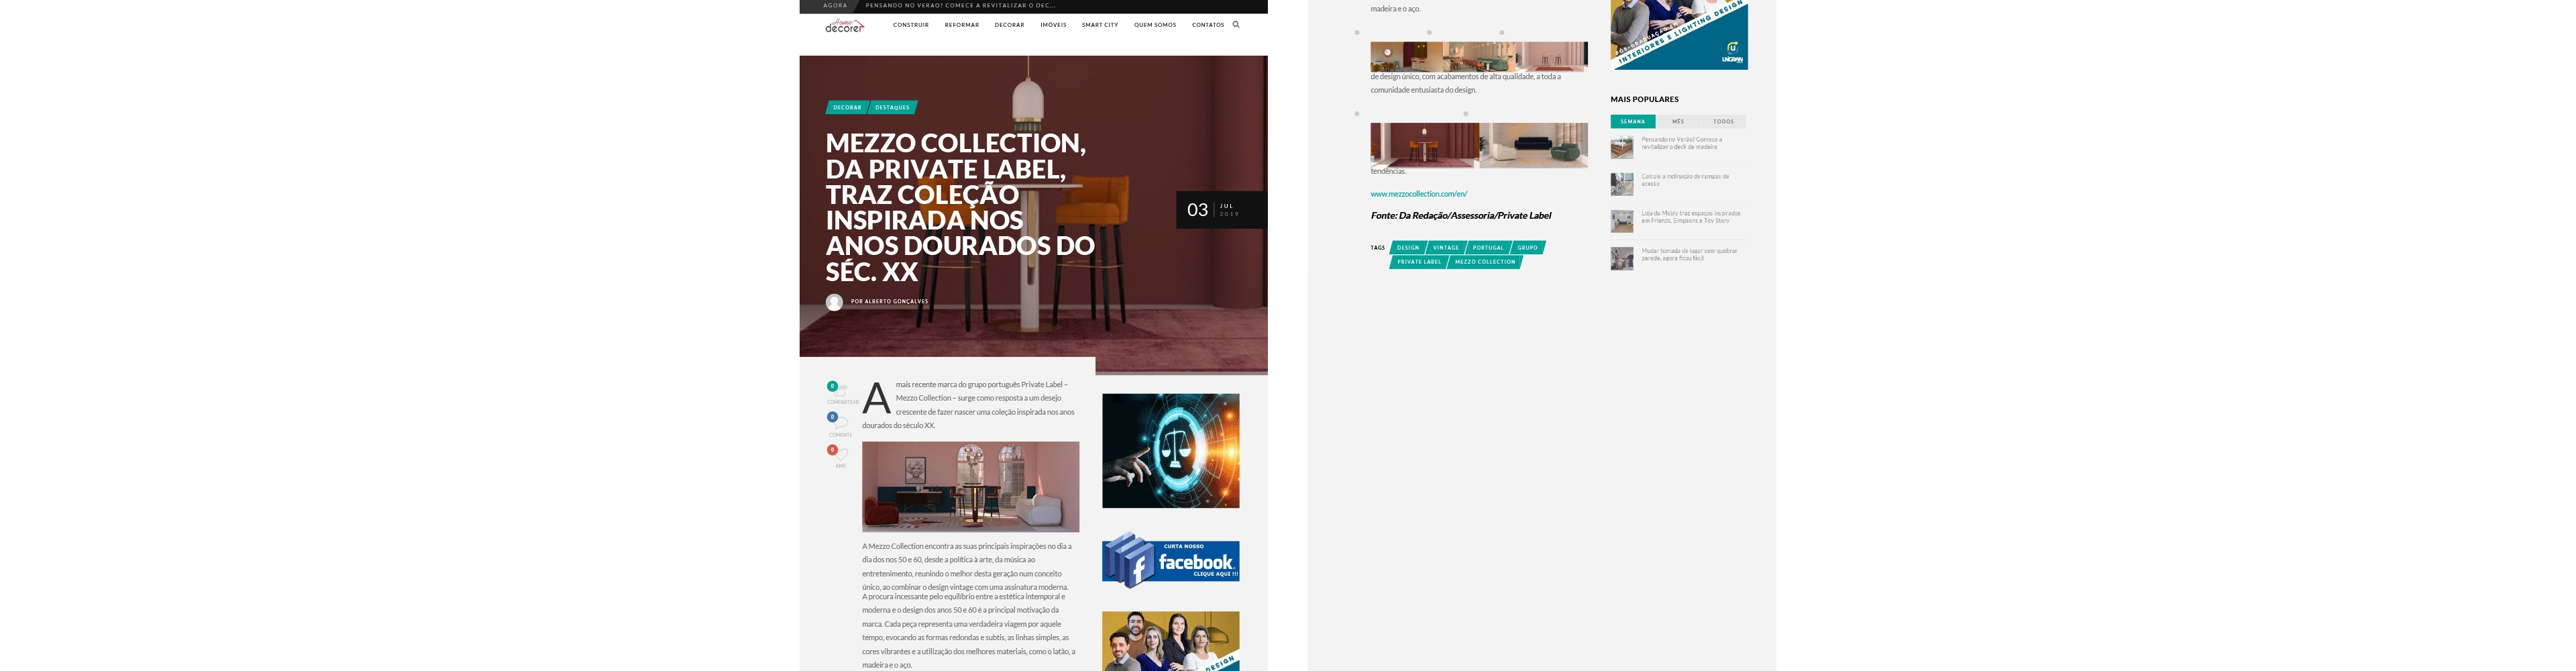Screen dimensions: 2576x671
Task: Click the Vintage tag
Action: click(x=1446, y=248)
